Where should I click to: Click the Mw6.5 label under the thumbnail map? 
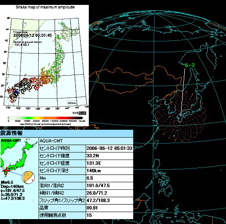7,182
